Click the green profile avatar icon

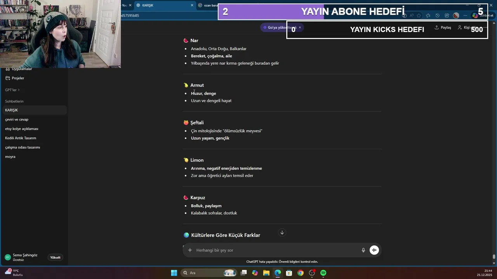tap(7, 257)
